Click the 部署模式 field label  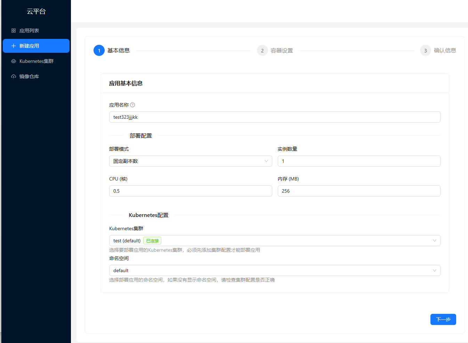[119, 149]
